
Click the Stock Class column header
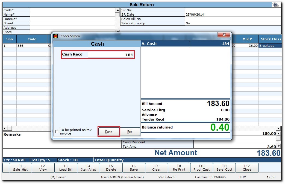pos(270,39)
